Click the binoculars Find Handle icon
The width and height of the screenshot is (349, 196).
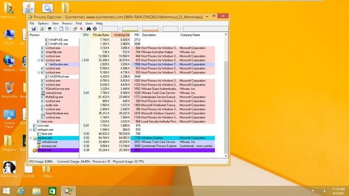click(88, 29)
